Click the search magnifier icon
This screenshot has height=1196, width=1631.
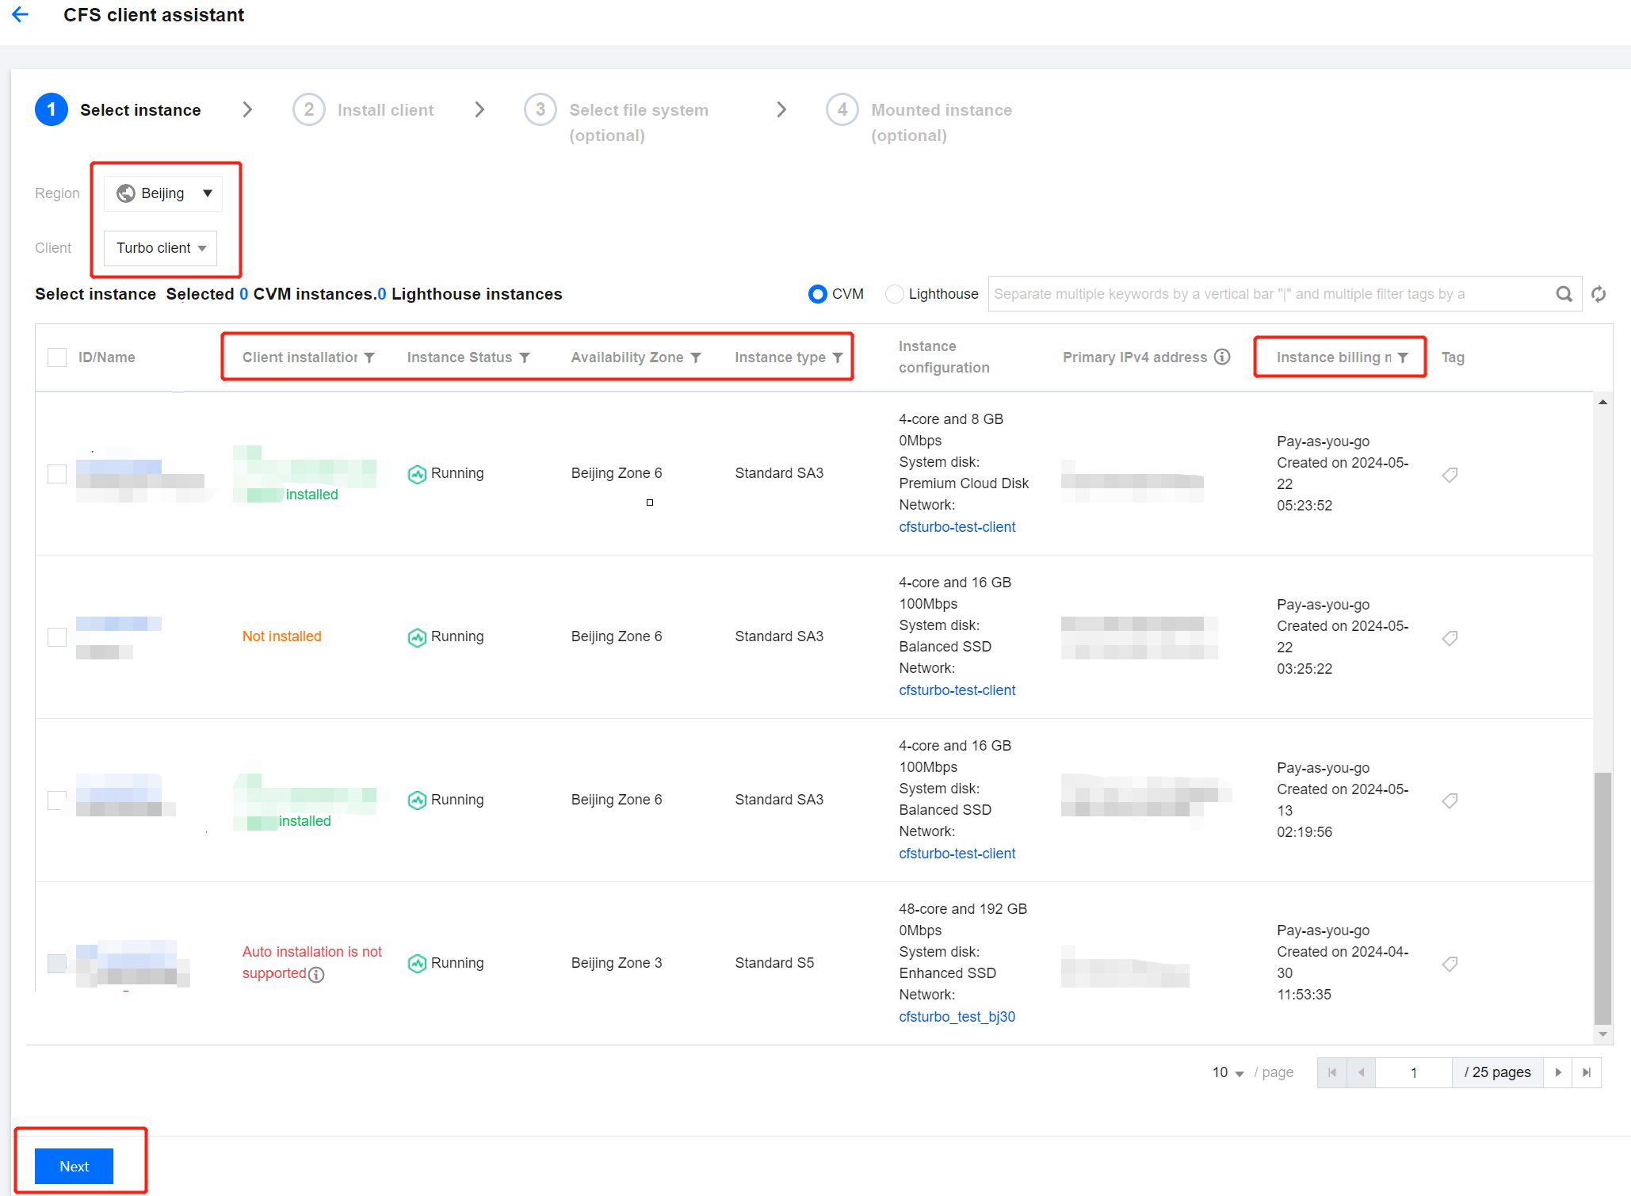(1564, 294)
